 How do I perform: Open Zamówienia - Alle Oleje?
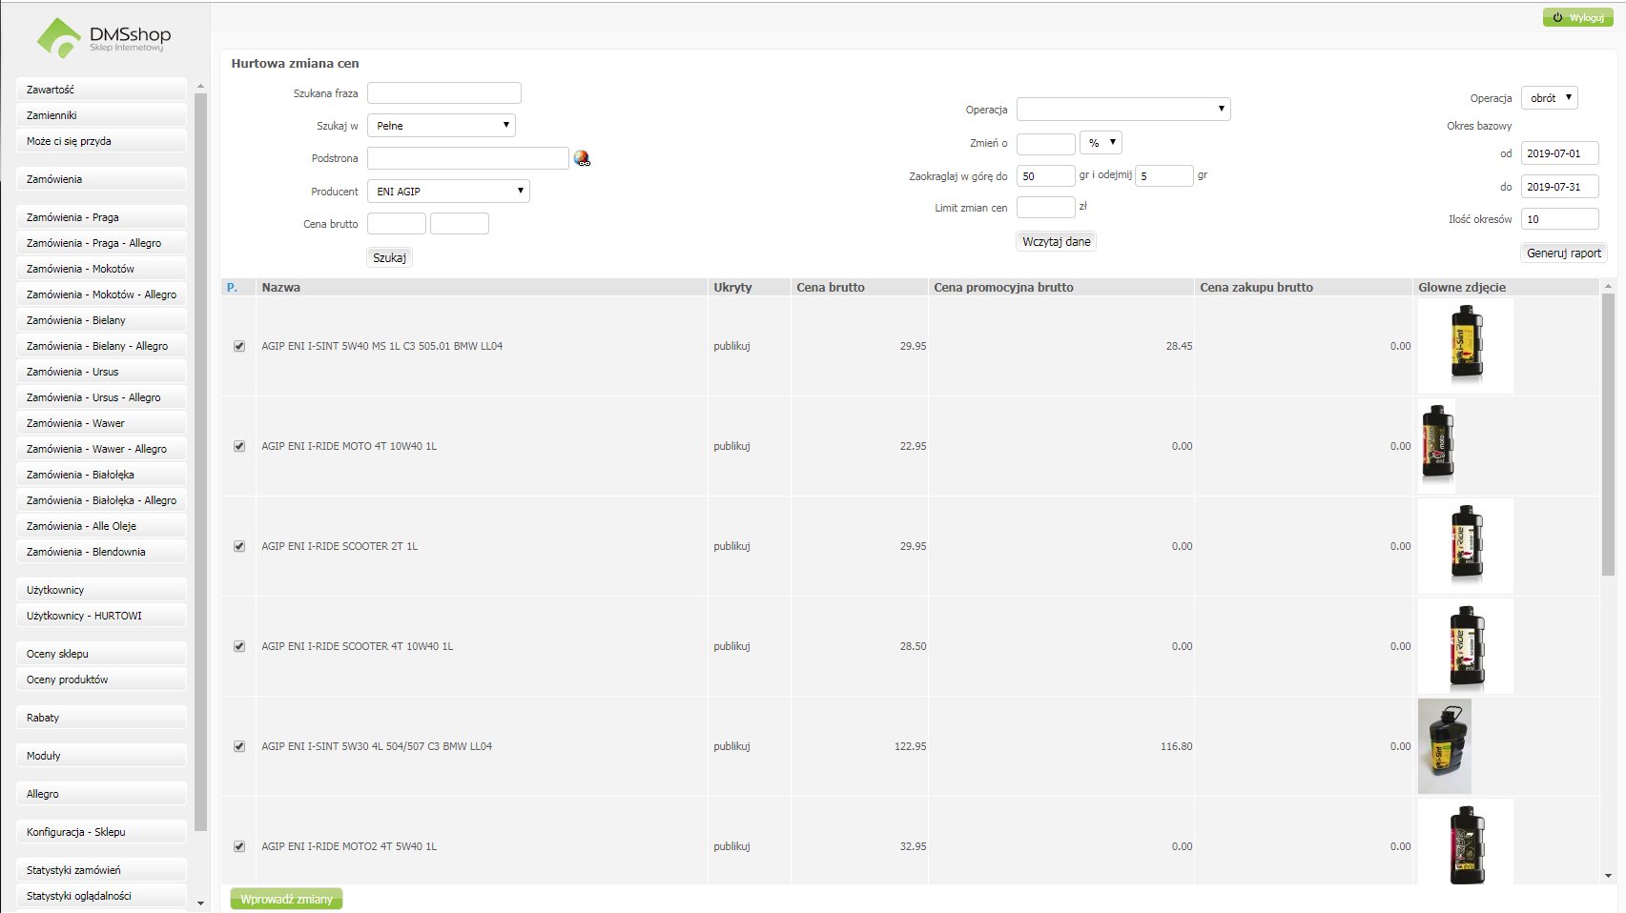101,526
